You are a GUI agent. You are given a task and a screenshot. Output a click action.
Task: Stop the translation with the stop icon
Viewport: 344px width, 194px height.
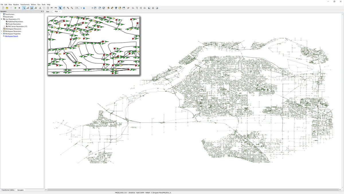19,8
